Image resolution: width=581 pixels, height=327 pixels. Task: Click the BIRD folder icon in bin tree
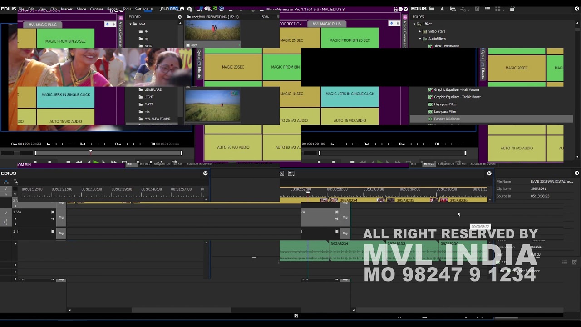(141, 46)
